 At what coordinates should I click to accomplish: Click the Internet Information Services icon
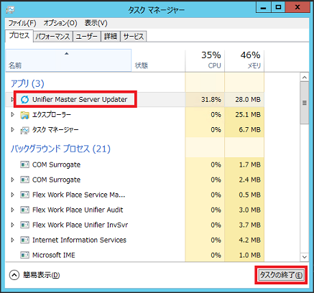click(24, 240)
